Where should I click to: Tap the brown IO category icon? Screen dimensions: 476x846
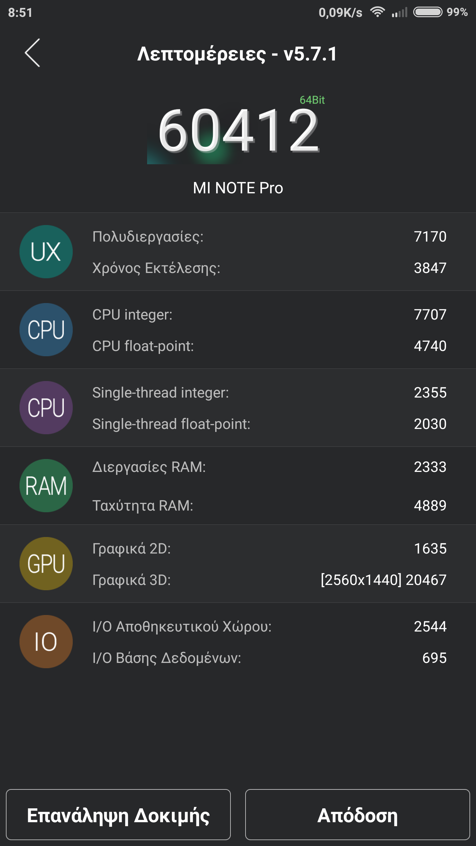pyautogui.click(x=46, y=642)
